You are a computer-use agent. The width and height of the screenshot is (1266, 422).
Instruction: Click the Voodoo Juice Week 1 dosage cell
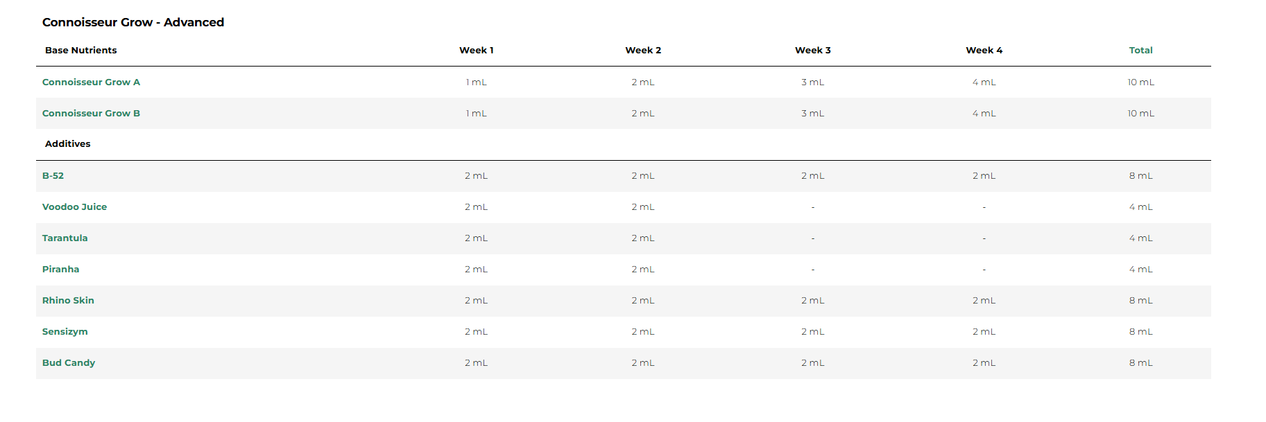[477, 207]
